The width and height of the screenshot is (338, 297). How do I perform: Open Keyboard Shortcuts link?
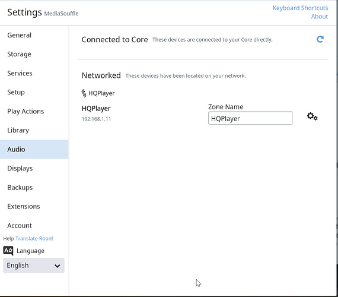point(300,8)
